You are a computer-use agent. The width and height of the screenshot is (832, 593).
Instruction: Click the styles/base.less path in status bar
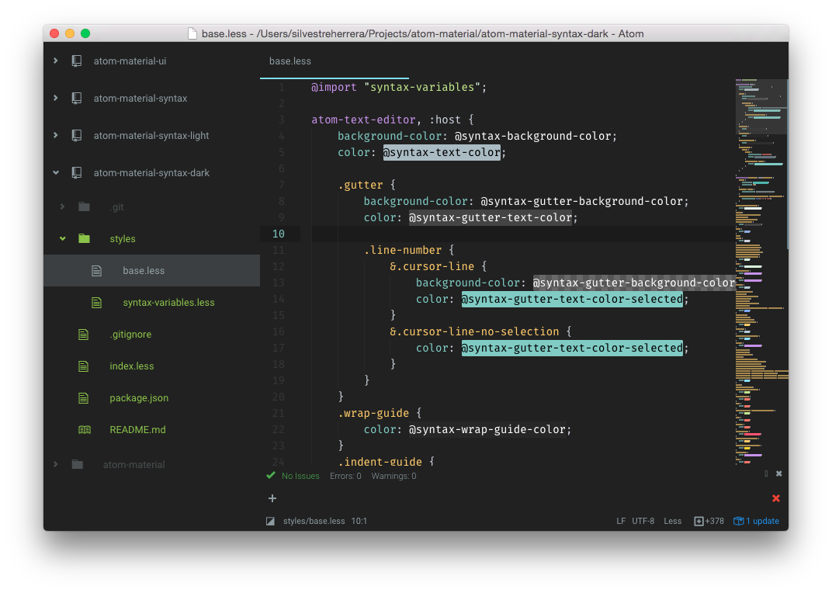pyautogui.click(x=314, y=522)
